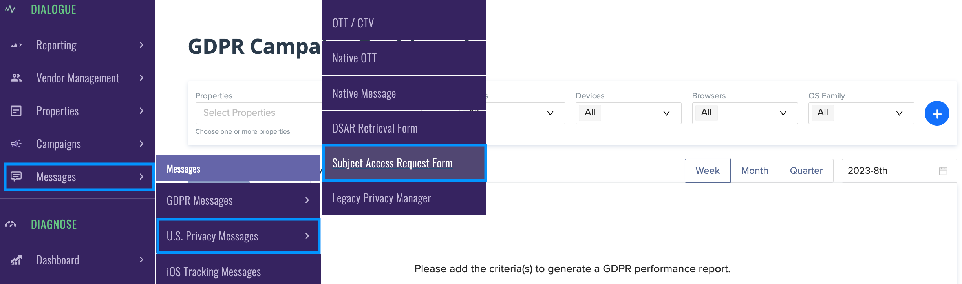Click the Select Properties input field
This screenshot has width=962, height=284.
pos(255,113)
